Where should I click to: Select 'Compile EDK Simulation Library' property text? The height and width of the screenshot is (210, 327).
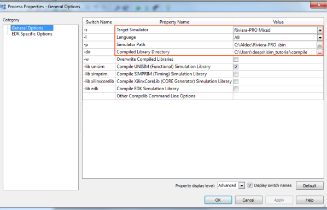click(x=148, y=89)
